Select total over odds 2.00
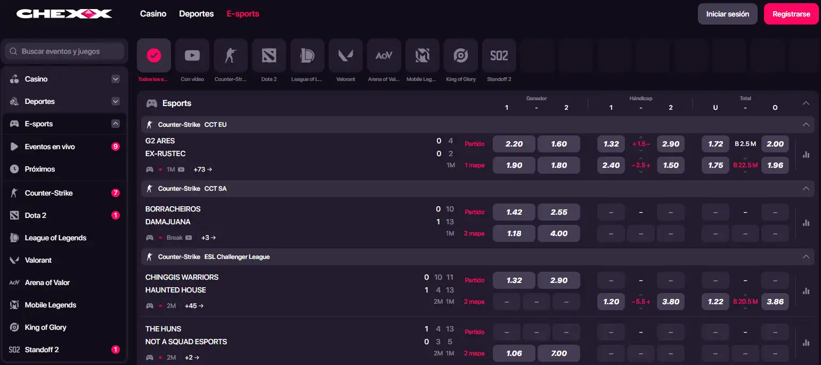This screenshot has height=365, width=821. pos(775,144)
